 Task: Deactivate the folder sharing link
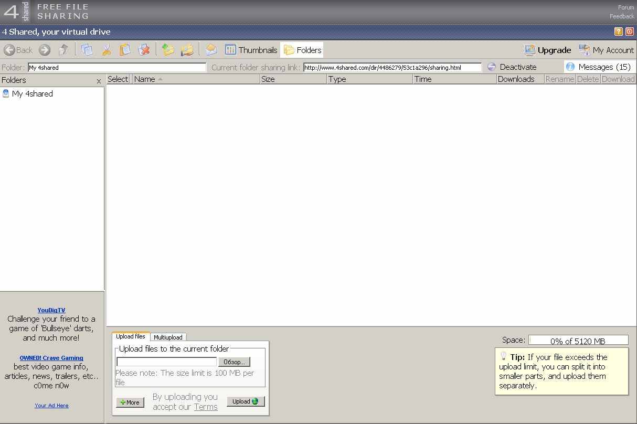pyautogui.click(x=512, y=67)
